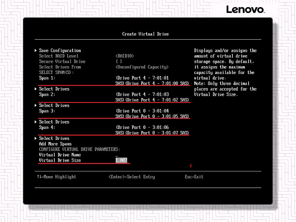Expand Select Drives under Span 3

pos(54,122)
